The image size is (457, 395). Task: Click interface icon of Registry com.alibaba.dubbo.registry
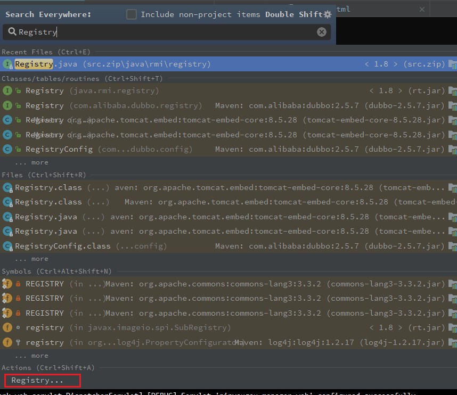[x=7, y=105]
